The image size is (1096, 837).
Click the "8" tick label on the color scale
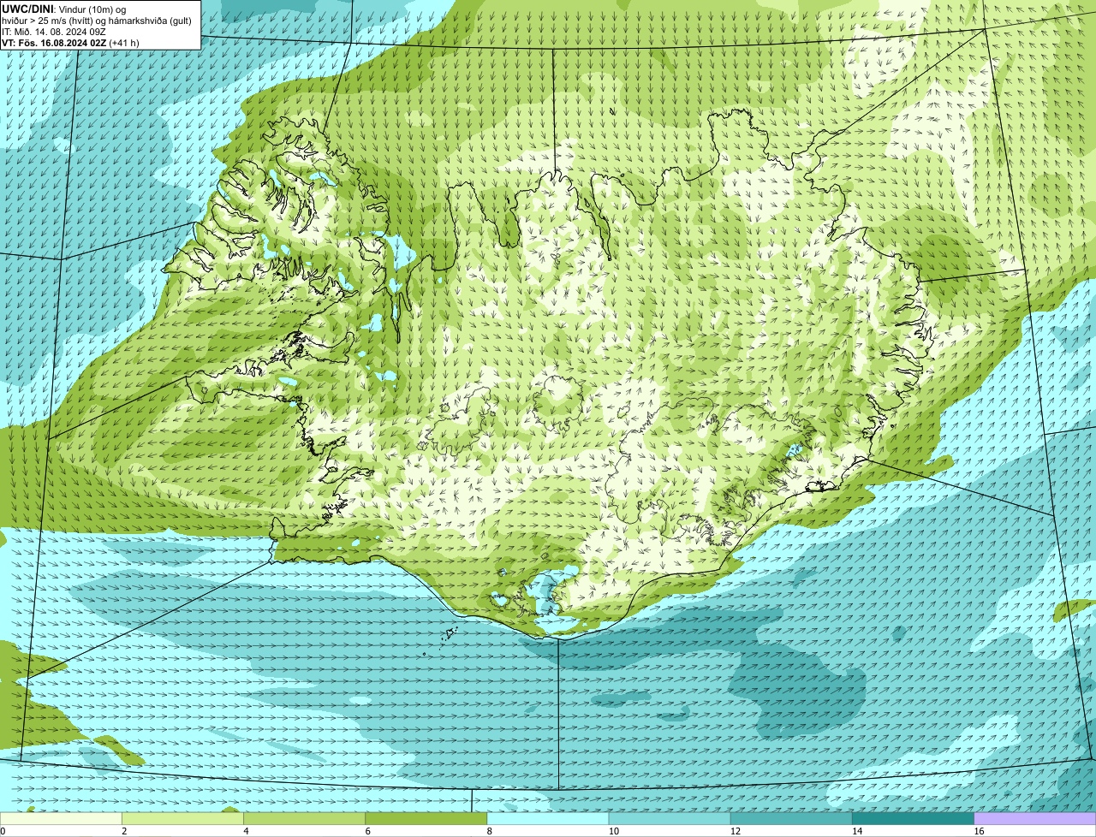(x=490, y=831)
